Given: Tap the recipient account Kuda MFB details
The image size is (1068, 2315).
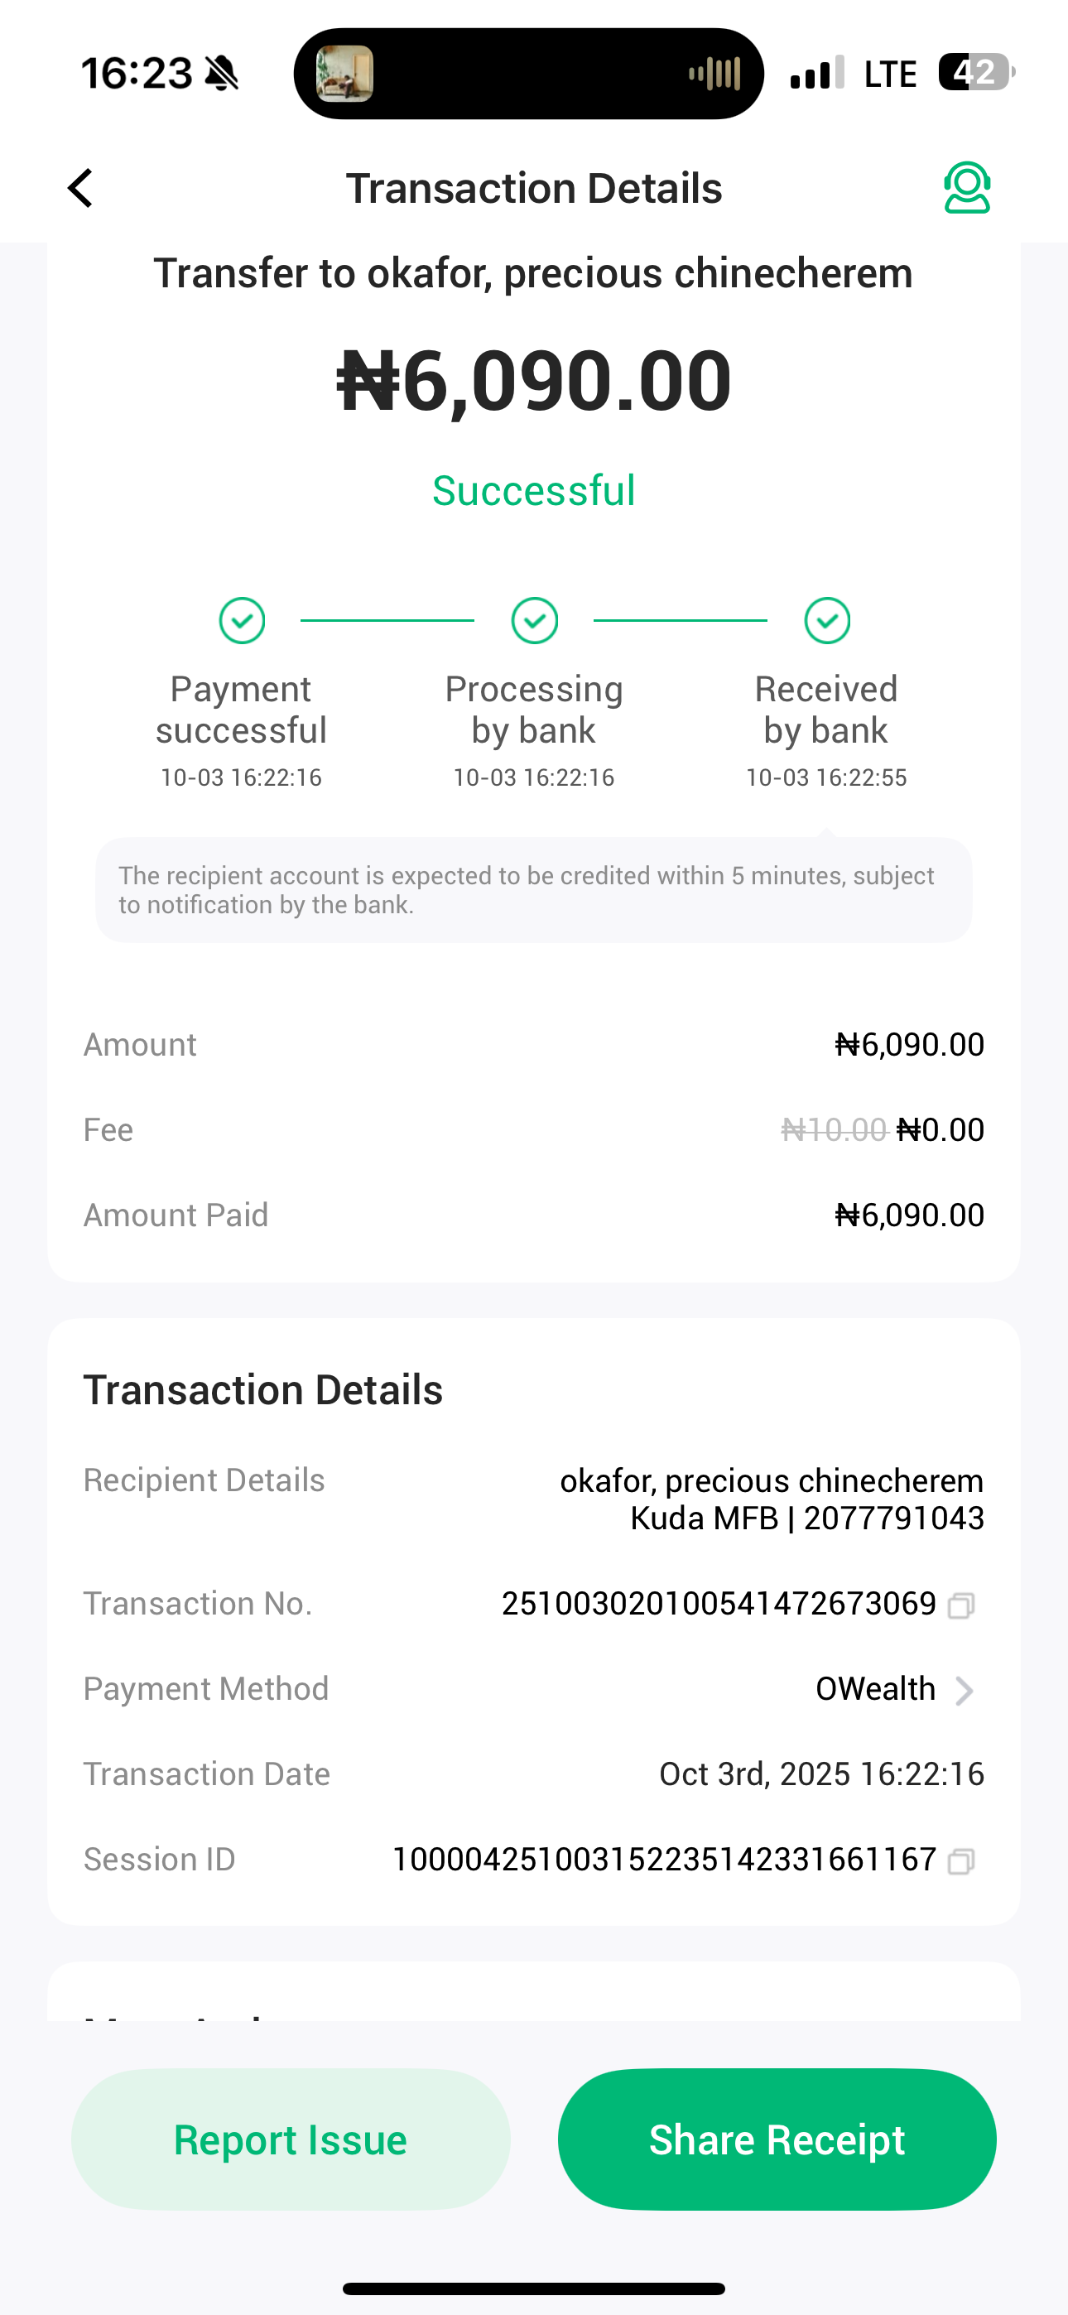Looking at the screenshot, I should (x=806, y=1518).
